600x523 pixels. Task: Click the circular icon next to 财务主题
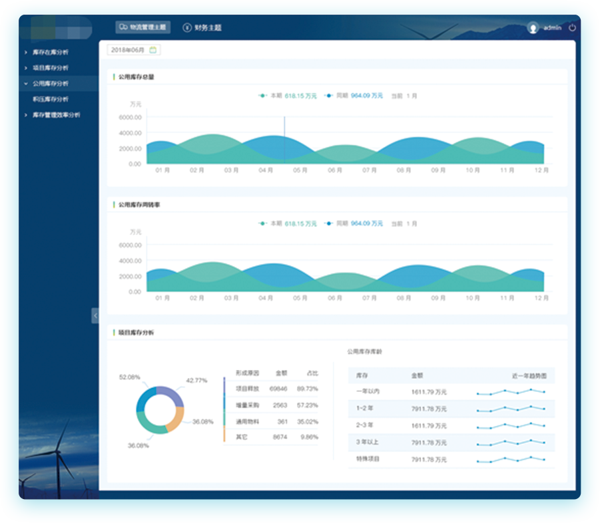[x=187, y=28]
